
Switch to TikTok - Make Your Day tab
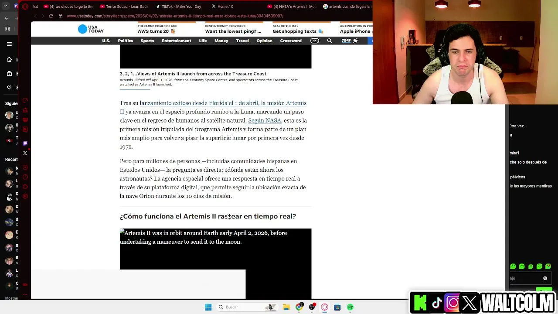point(179,7)
